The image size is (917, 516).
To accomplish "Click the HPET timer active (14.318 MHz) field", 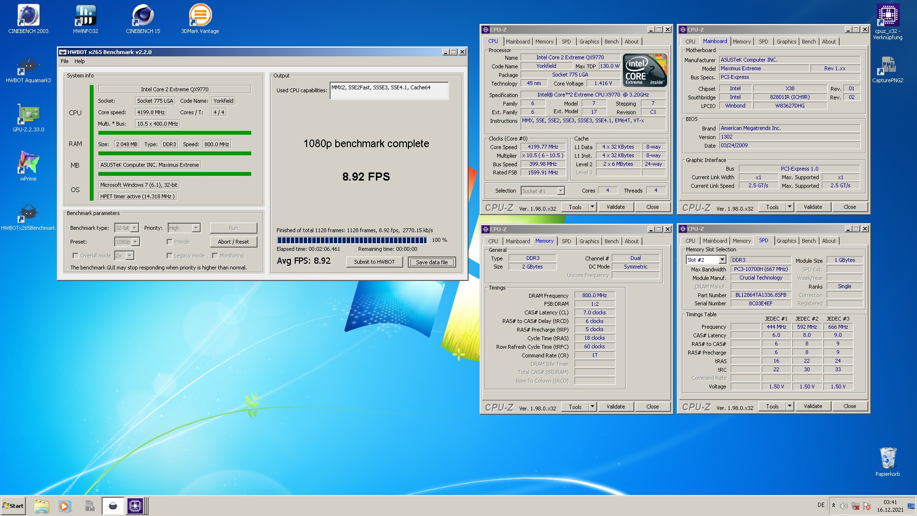I will 138,196.
